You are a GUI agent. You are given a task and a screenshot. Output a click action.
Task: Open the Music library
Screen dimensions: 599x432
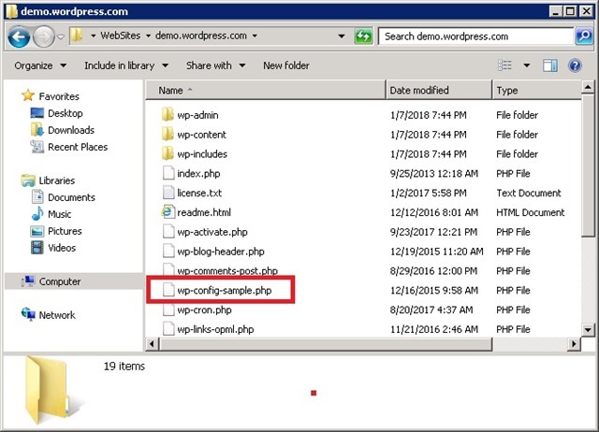coord(51,214)
